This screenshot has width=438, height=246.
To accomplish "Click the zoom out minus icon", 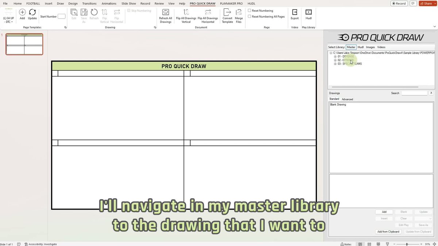I will click(393, 244).
